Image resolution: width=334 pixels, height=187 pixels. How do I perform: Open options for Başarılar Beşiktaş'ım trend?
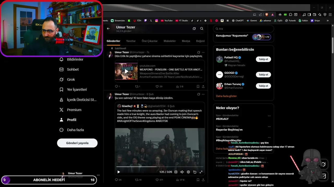click(269, 127)
